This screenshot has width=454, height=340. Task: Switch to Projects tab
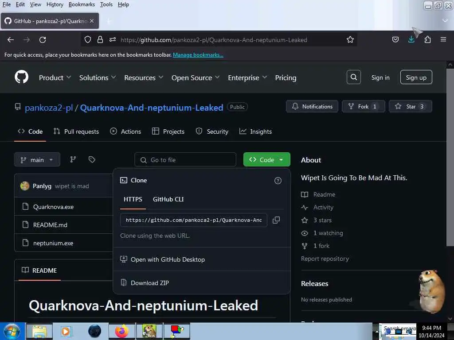point(168,131)
